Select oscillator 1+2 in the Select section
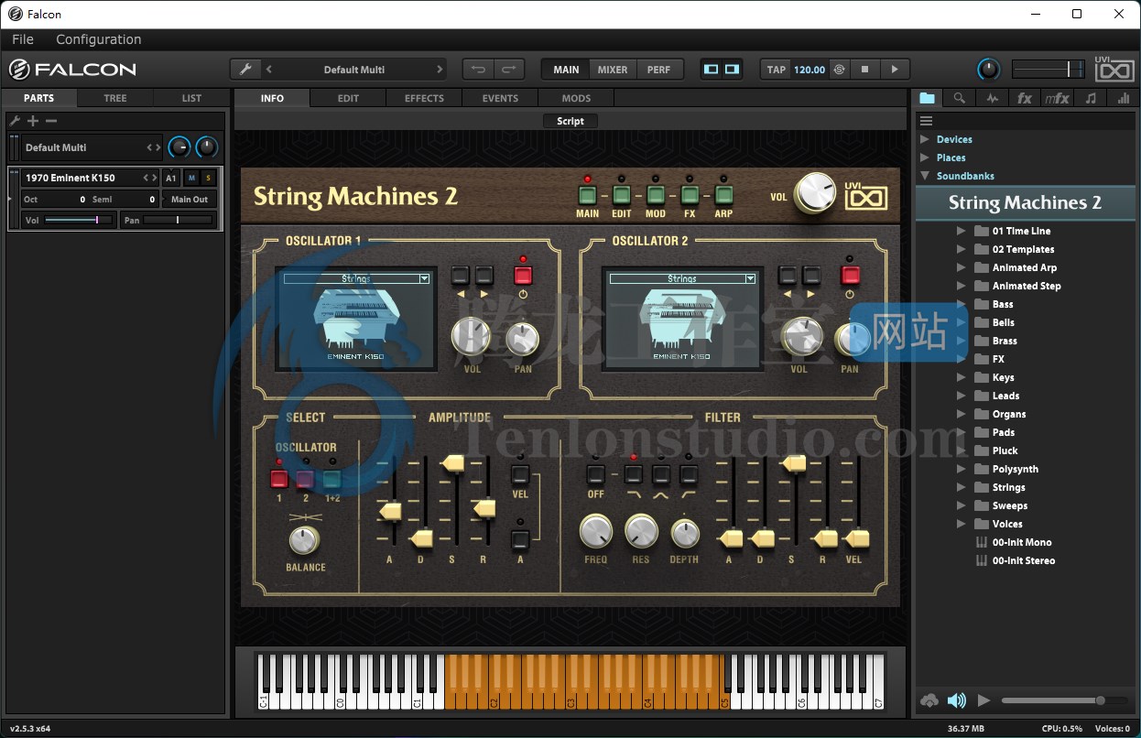The width and height of the screenshot is (1141, 738). point(331,478)
